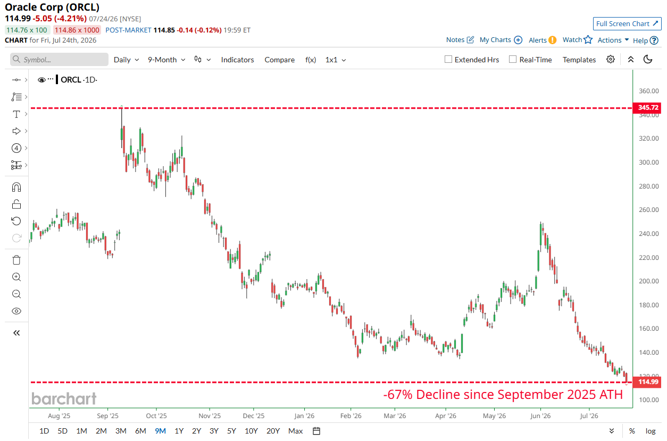Image resolution: width=667 pixels, height=441 pixels.
Task: Click the -67% Decline annotation text
Action: coord(503,395)
